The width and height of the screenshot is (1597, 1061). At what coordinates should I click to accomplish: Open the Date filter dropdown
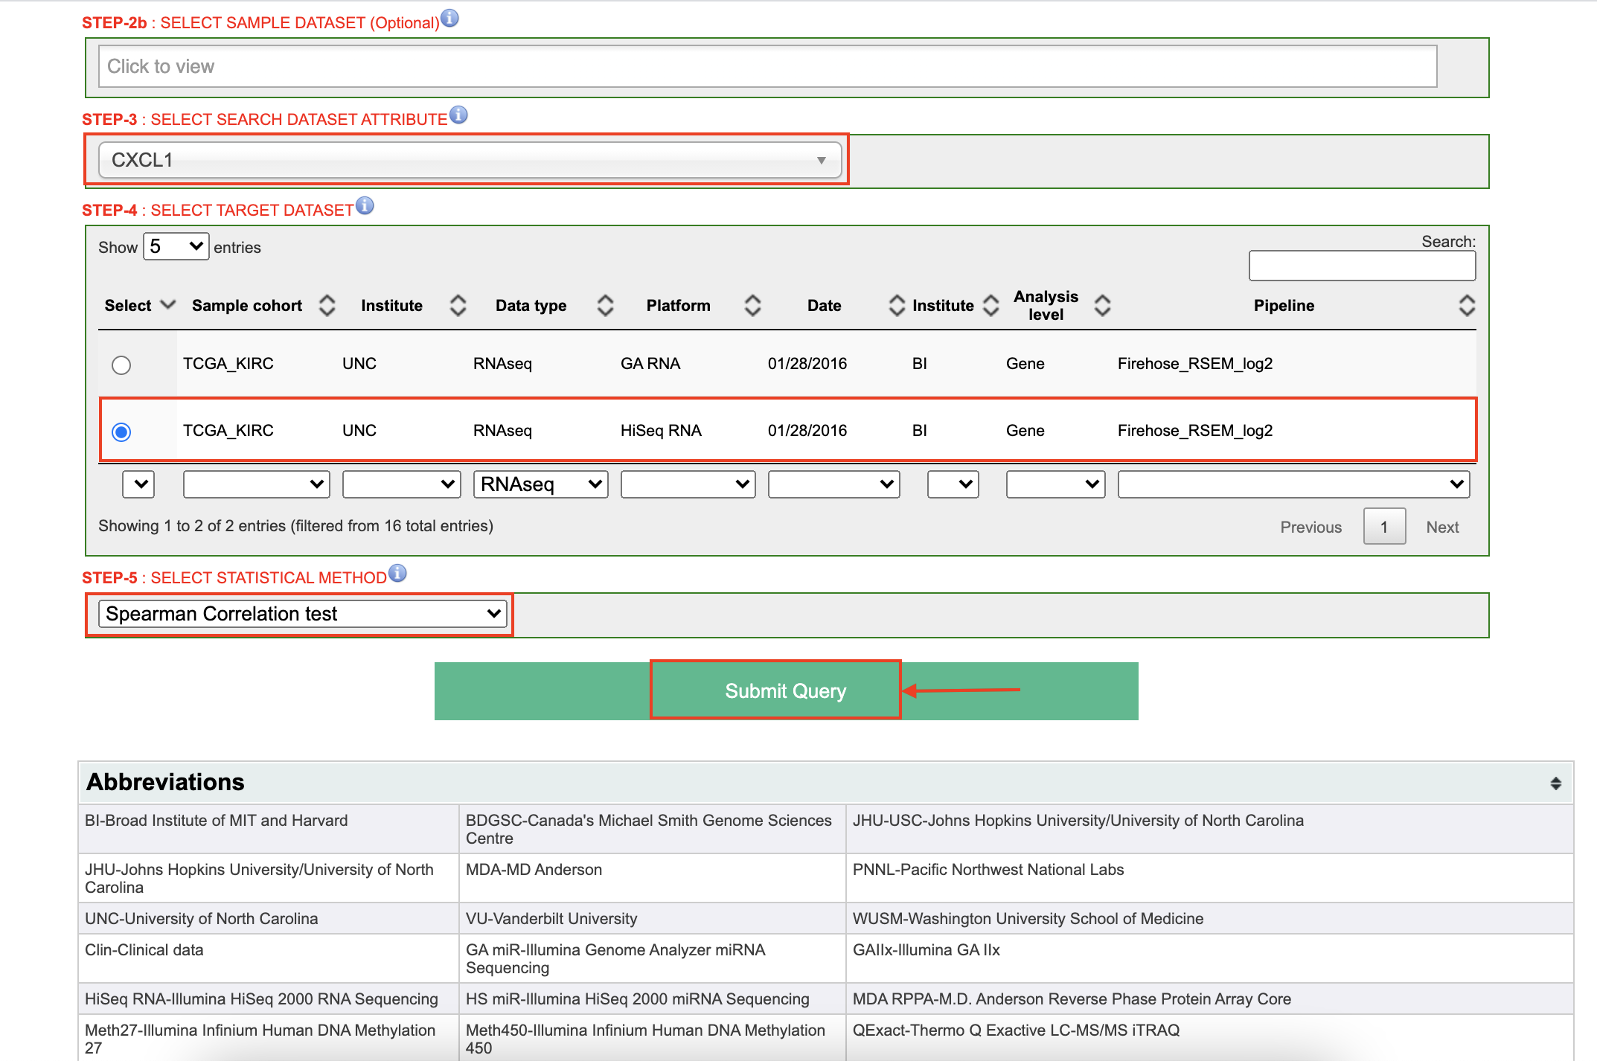834,484
